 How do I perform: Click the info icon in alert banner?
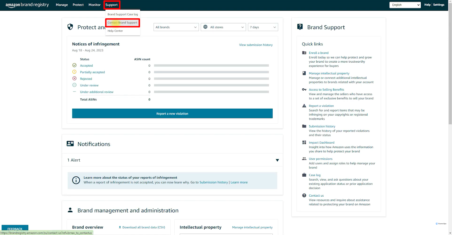(76, 180)
